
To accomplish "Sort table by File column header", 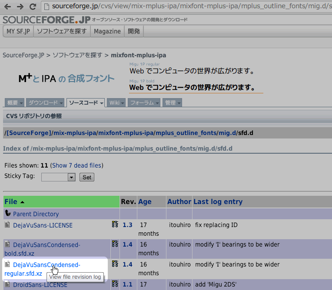I will pos(11,201).
